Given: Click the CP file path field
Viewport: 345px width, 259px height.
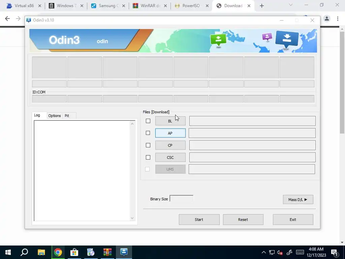Looking at the screenshot, I should pyautogui.click(x=252, y=145).
